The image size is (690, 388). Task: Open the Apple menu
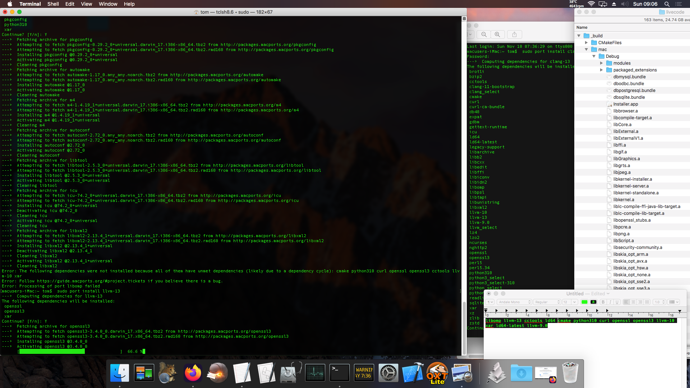pyautogui.click(x=10, y=4)
